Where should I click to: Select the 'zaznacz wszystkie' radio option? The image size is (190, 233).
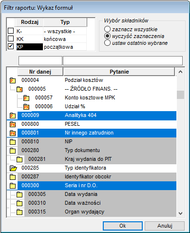point(107,29)
